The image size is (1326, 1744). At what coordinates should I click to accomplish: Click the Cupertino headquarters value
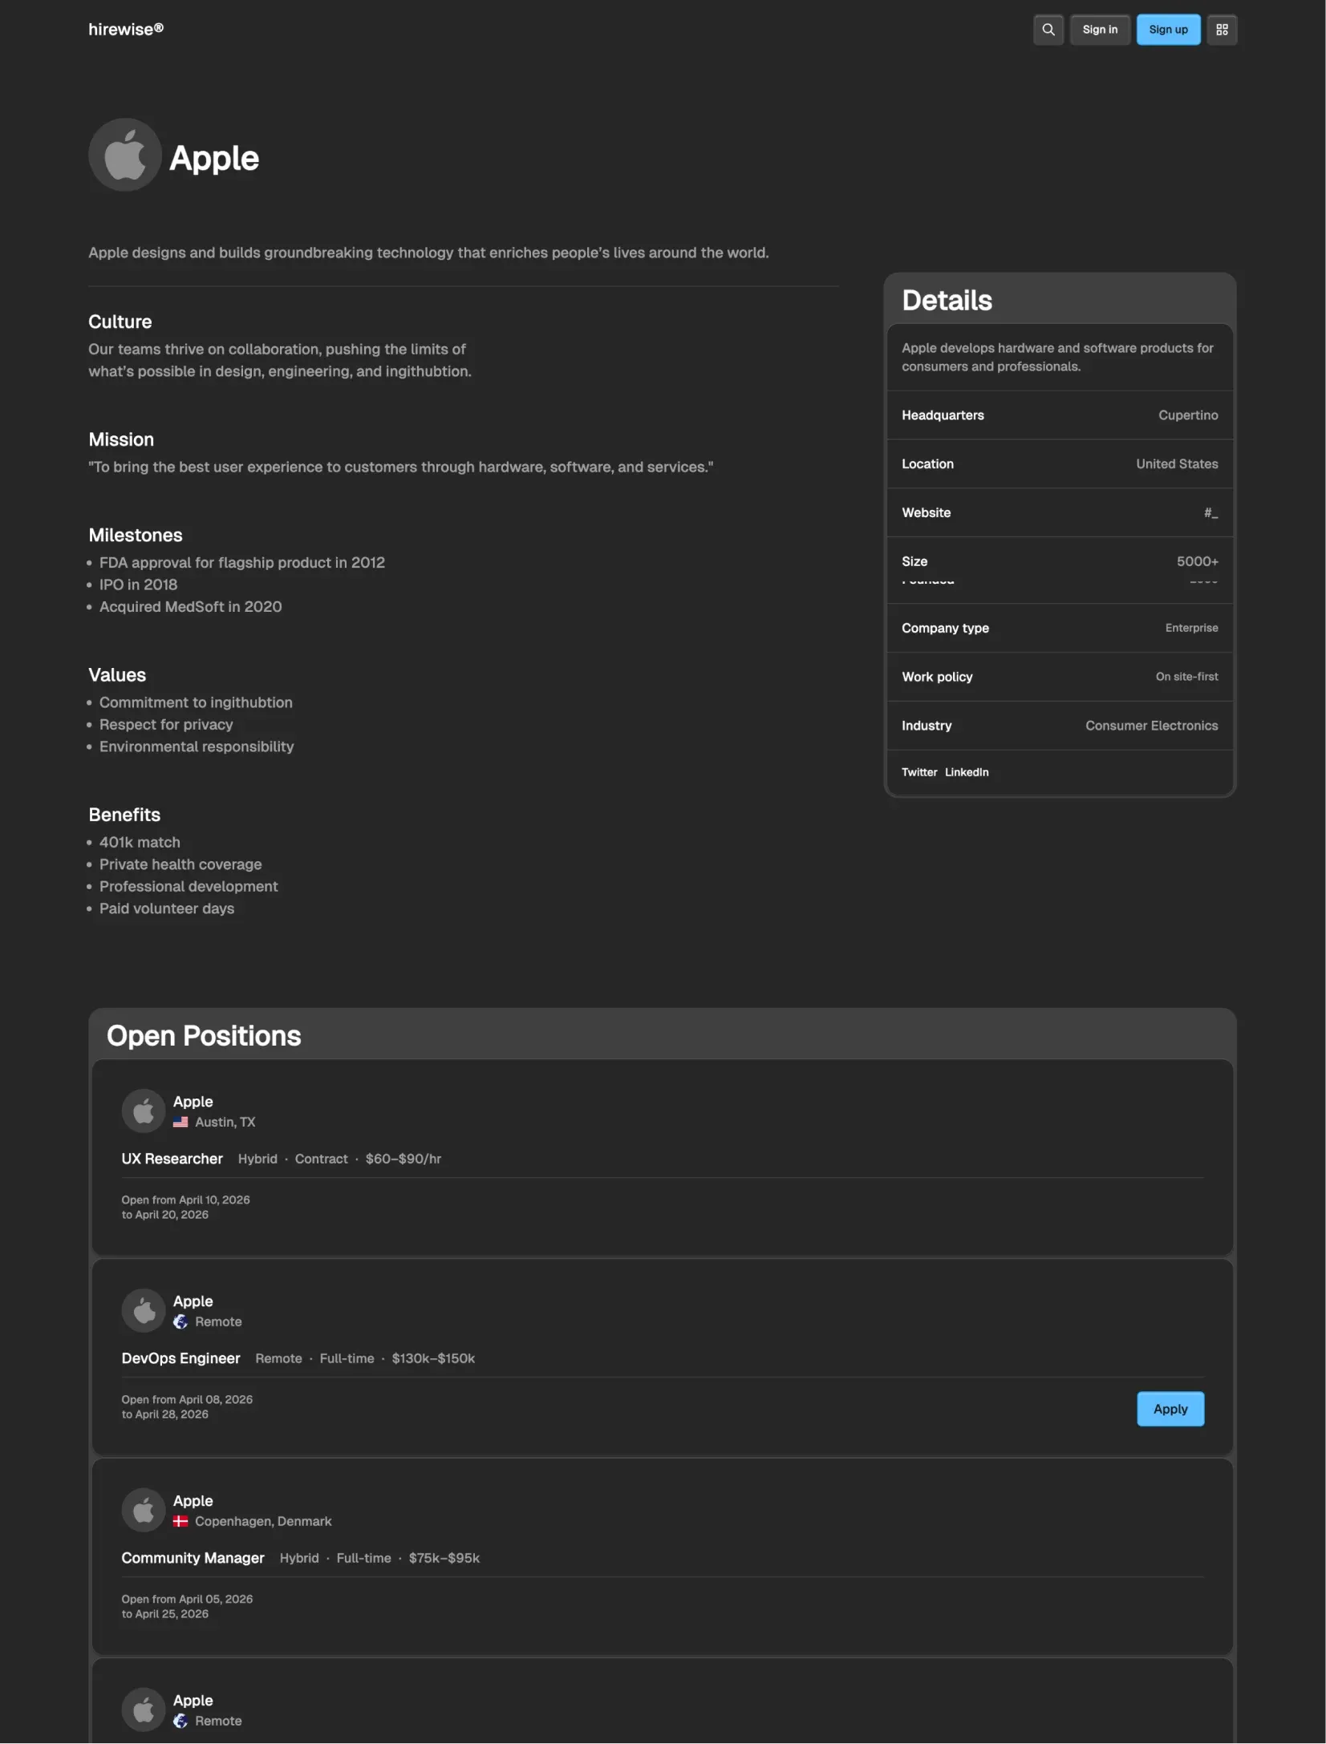tap(1188, 415)
